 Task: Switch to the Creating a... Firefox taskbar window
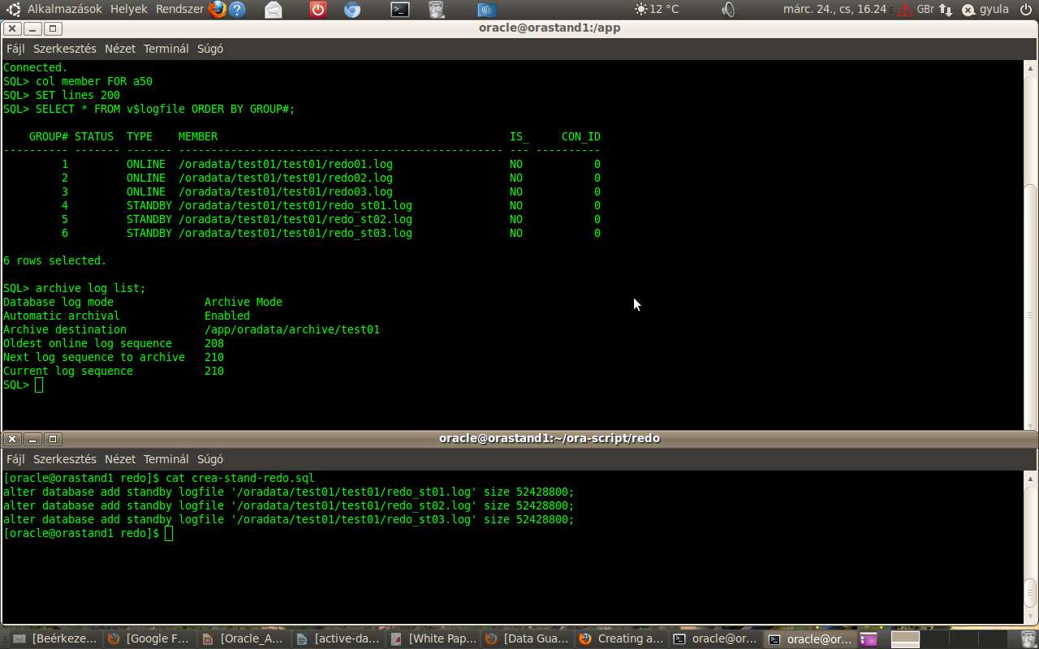click(x=621, y=638)
